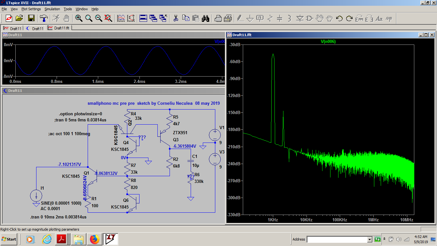Open the Simulation menu
This screenshot has width=437, height=246.
(x=52, y=9)
